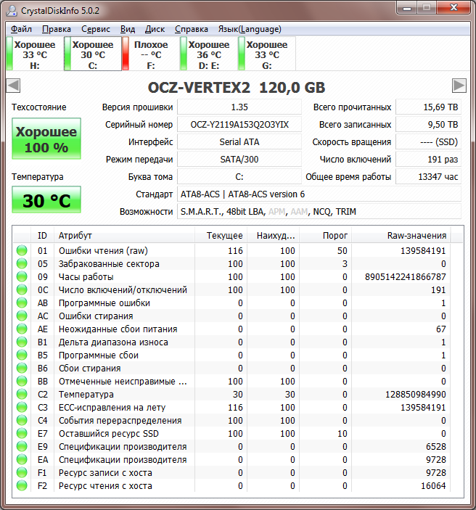The width and height of the screenshot is (476, 510).
Task: Click the OCZ-VERTEX2 120,0 GB title
Action: pos(237,87)
